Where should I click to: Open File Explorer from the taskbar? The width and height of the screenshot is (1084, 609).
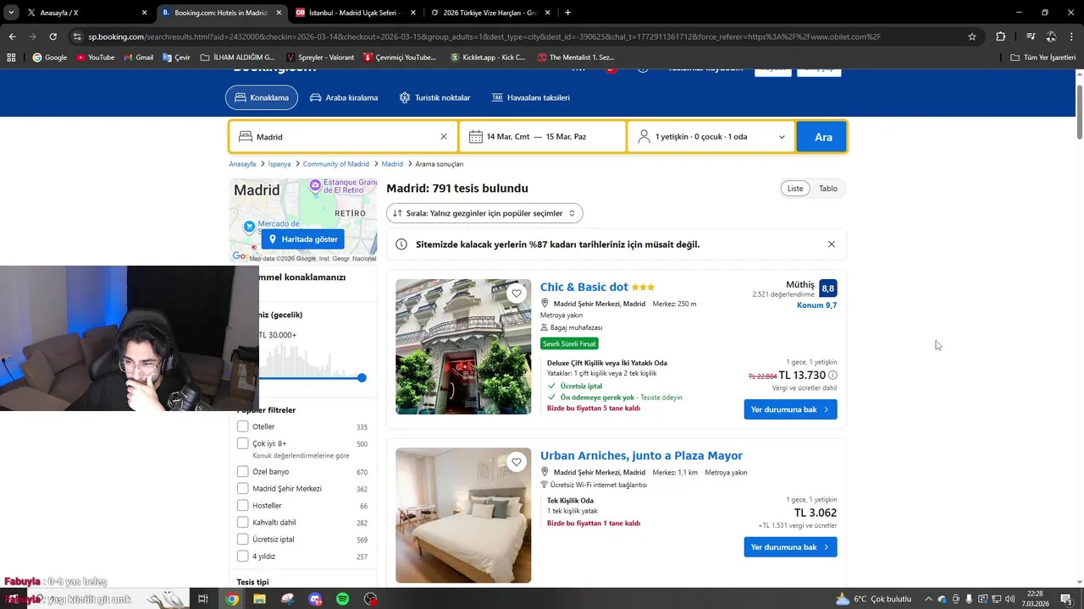coord(259,599)
